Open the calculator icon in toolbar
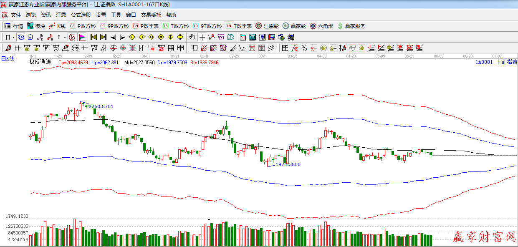 (252, 37)
